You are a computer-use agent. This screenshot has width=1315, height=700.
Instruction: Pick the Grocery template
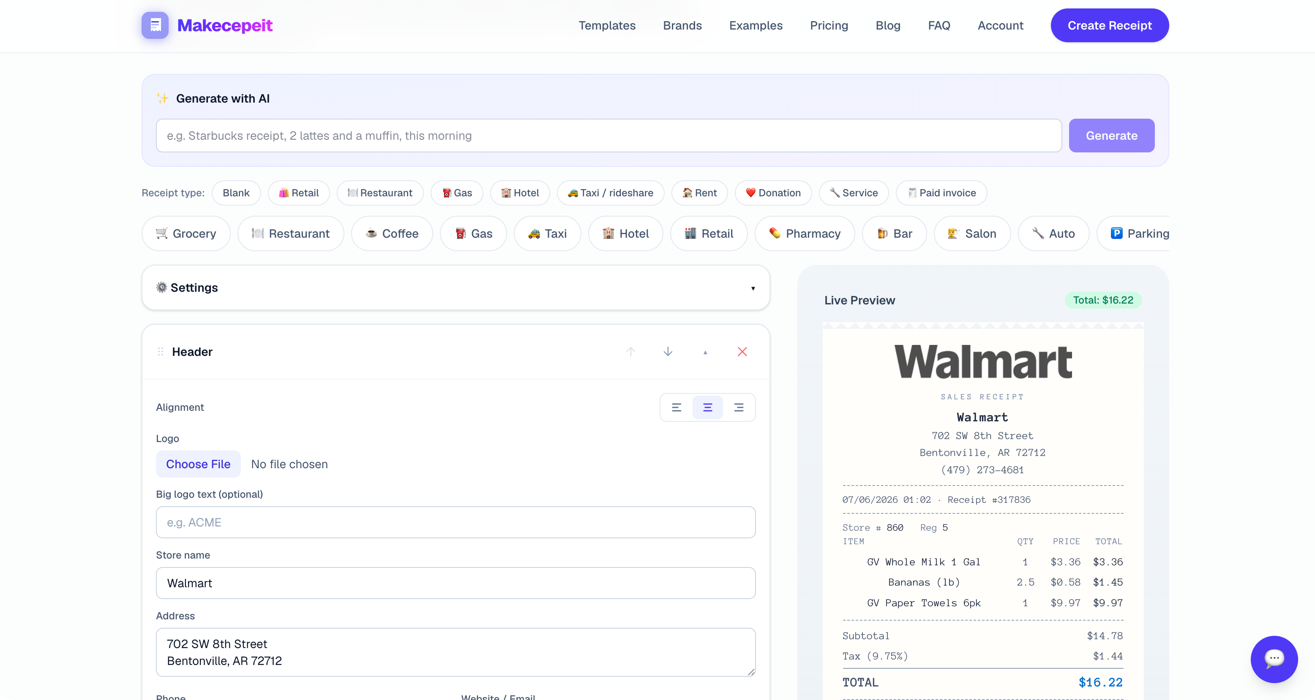click(186, 233)
